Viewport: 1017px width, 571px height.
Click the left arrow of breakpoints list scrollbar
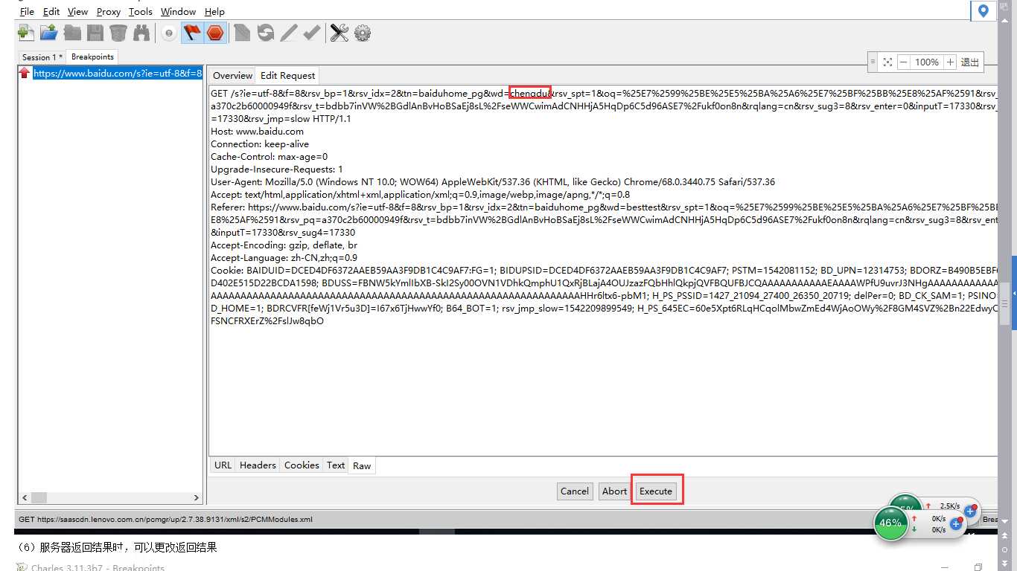pyautogui.click(x=25, y=498)
